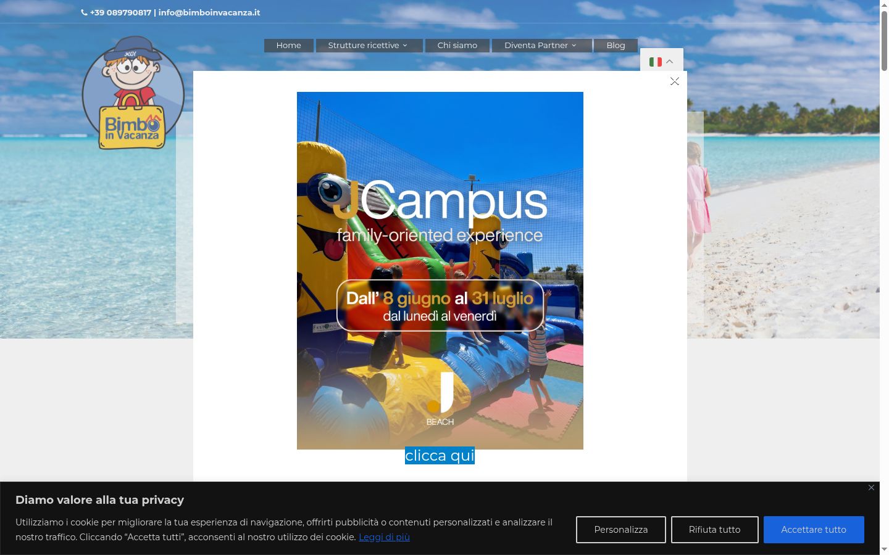This screenshot has width=889, height=555.
Task: Open the JCampus promotional image
Action: pos(440,271)
